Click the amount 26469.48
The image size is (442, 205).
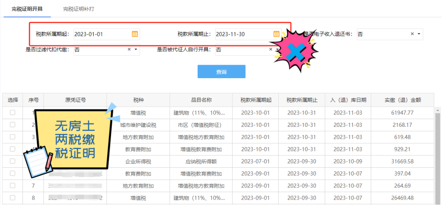[402, 198]
